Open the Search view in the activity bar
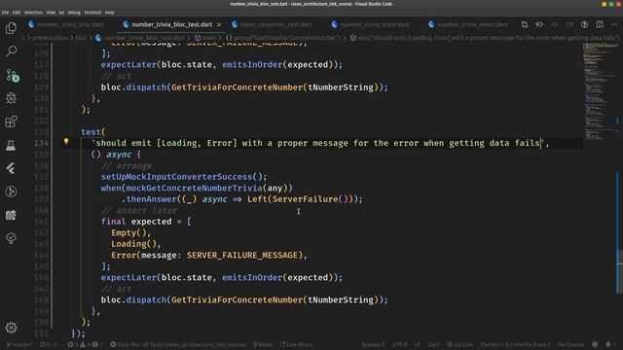The image size is (623, 350). [11, 52]
